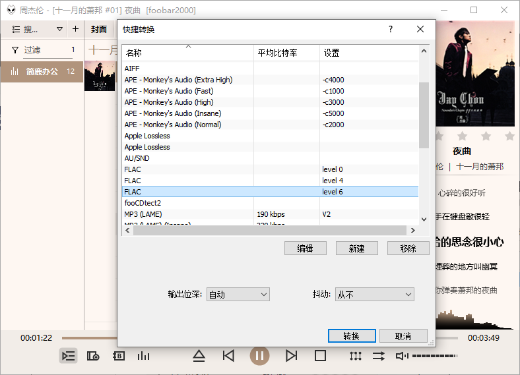The image size is (520, 375).
Task: Close the 快捷转换 dialog
Action: click(x=420, y=29)
